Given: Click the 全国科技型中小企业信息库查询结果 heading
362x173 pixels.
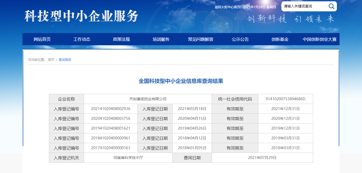Looking at the screenshot, I should (181, 81).
